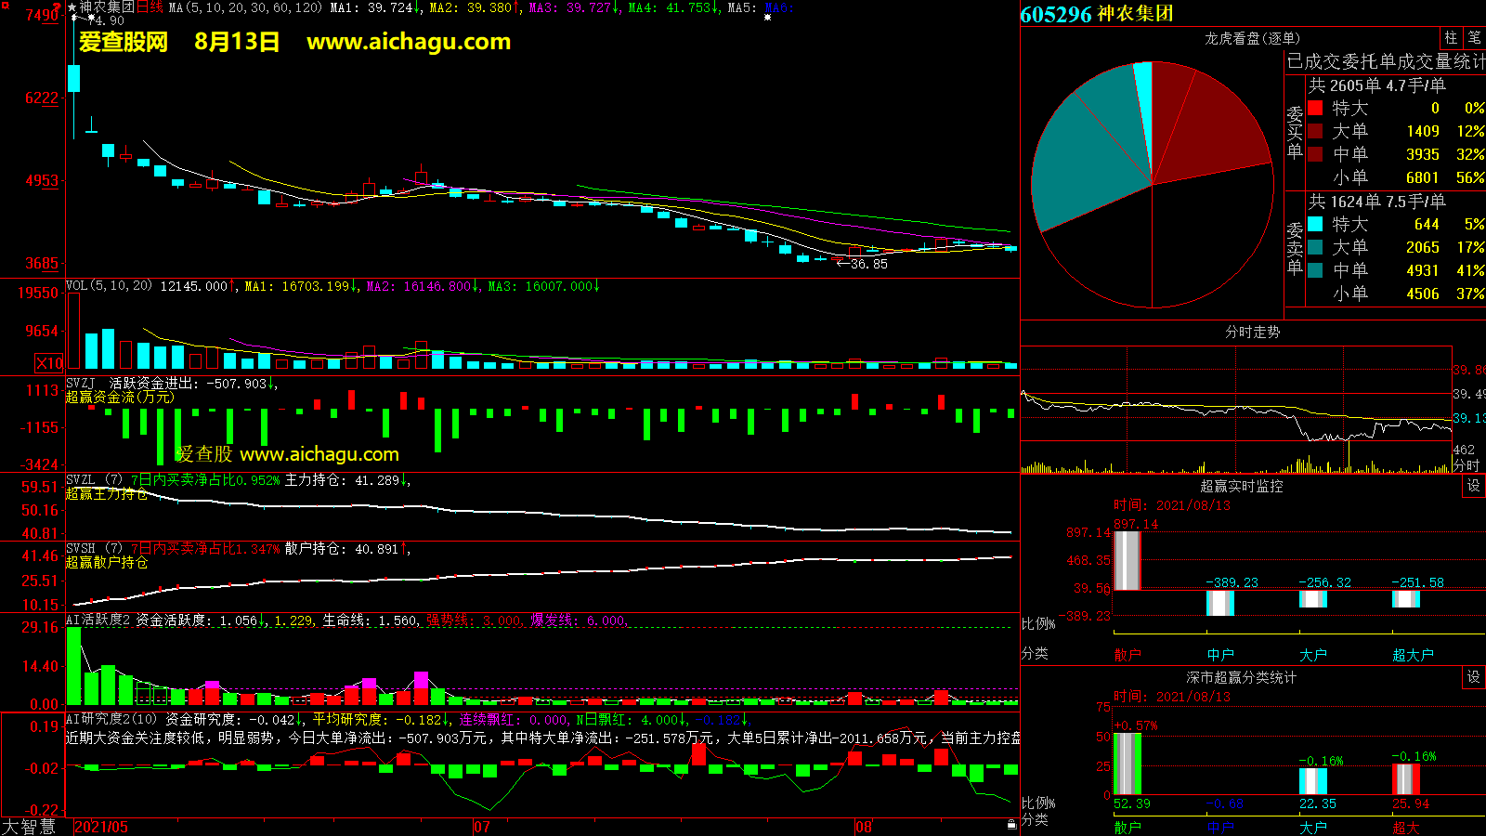
Task: Select the AI活跃度2 indicator label
Action: point(98,620)
